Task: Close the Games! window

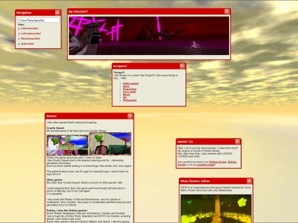Action: pyautogui.click(x=130, y=116)
